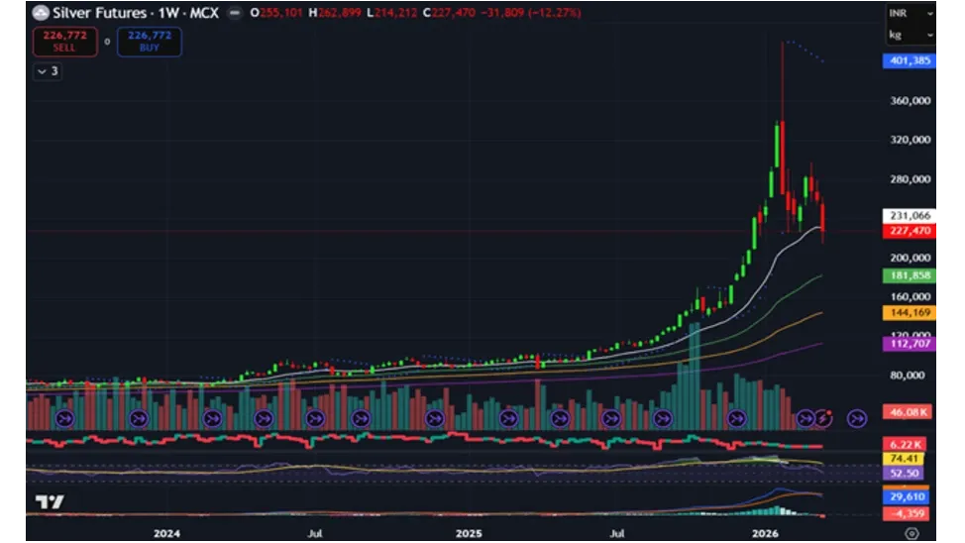The height and width of the screenshot is (543, 965).
Task: Select the blue 29,610 MACD label
Action: [907, 496]
